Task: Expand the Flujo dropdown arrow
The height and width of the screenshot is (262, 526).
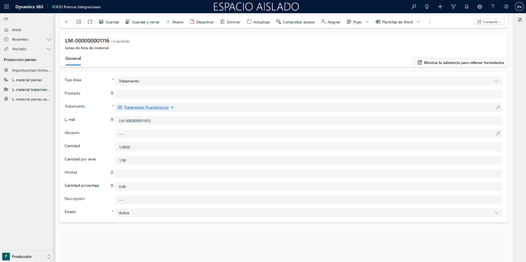Action: [x=367, y=22]
